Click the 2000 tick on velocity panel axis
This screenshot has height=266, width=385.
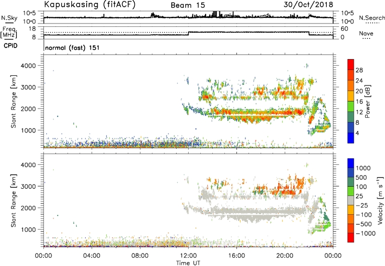28,208
